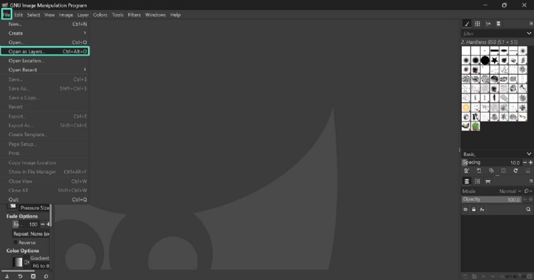Switch to the Paths tab icon
Viewport: 534px width, 280px height.
tap(488, 182)
